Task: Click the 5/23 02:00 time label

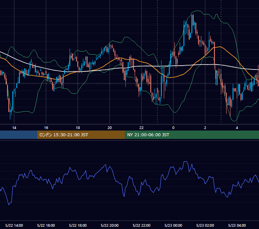Action: tap(205, 225)
